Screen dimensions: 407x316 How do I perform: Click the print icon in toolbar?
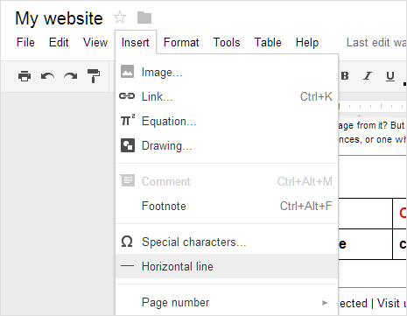click(x=25, y=76)
